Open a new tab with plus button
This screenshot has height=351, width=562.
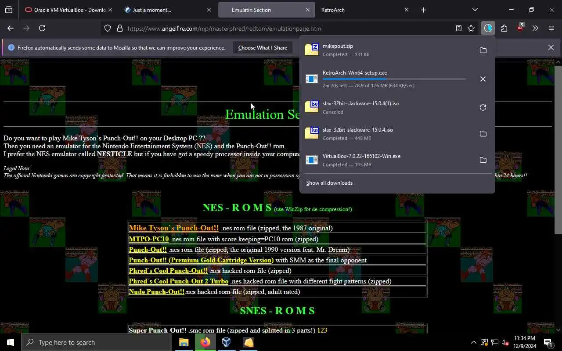(x=423, y=10)
